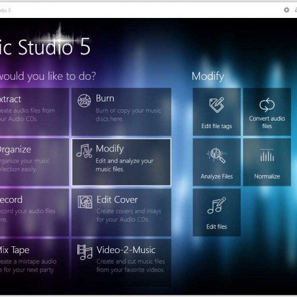Click the 'Convert audio files' label
The height and width of the screenshot is (297, 297).
267,122
